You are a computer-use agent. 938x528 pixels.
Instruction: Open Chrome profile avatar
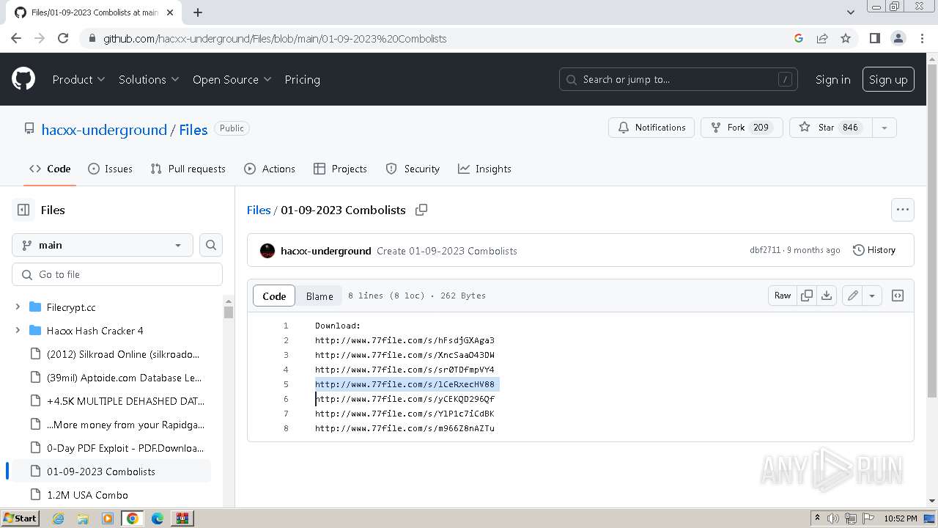click(898, 38)
